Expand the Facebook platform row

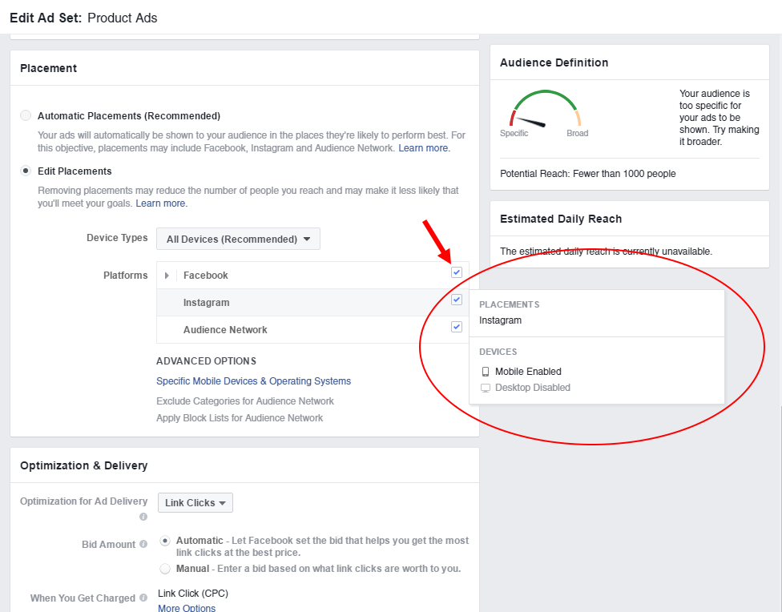pyautogui.click(x=167, y=276)
